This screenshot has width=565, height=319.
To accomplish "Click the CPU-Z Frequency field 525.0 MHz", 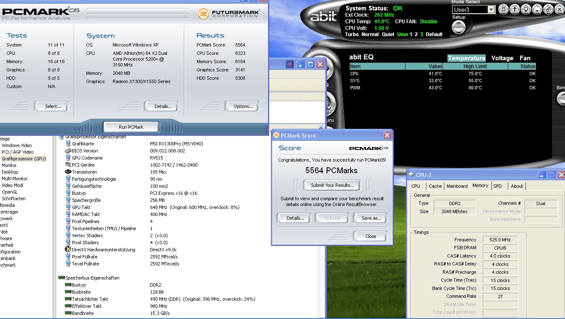I will pyautogui.click(x=500, y=240).
